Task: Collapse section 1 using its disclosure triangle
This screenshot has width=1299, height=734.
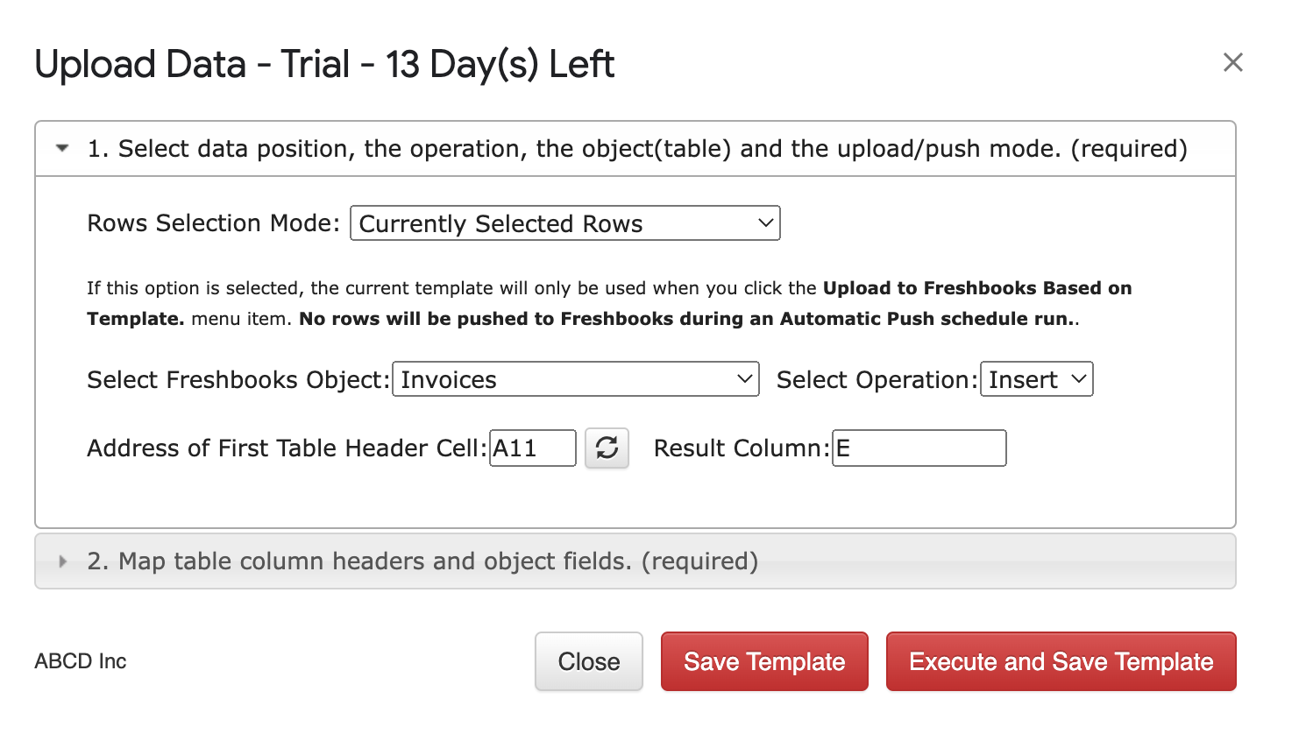Action: (62, 148)
